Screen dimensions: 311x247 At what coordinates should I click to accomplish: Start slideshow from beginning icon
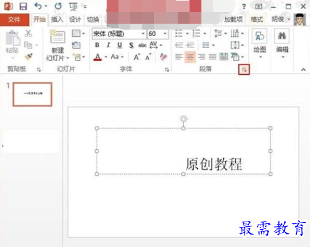[x=73, y=7]
